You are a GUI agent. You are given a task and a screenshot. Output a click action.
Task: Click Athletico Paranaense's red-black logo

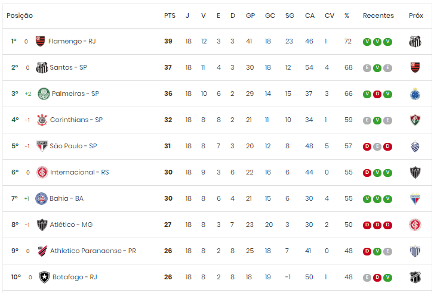click(42, 251)
